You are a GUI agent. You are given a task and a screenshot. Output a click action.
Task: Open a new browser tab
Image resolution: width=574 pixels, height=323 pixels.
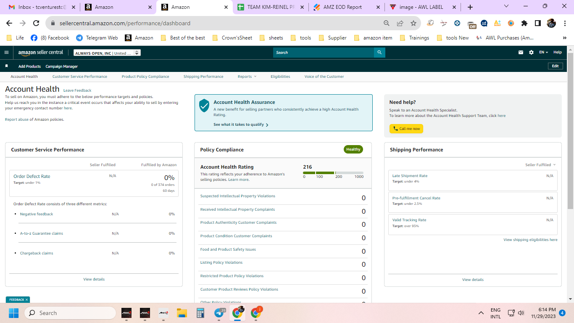tap(470, 7)
